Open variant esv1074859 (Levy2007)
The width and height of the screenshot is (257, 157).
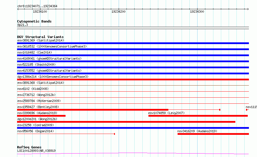[x=166, y=113]
